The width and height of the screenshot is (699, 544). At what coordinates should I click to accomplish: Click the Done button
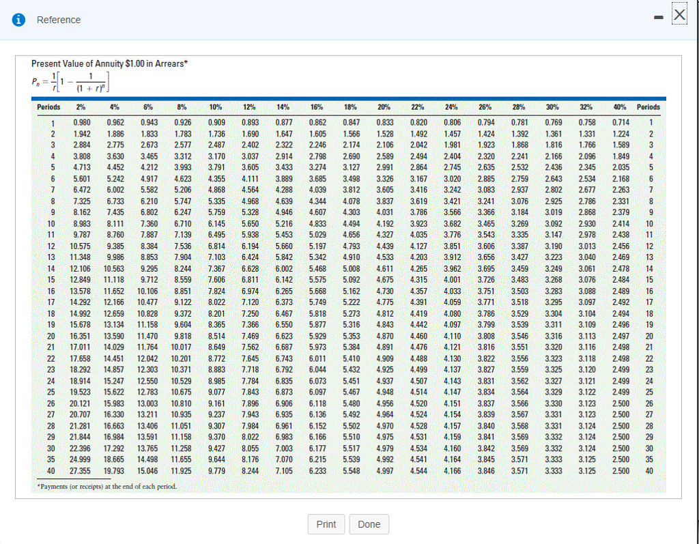[x=369, y=524]
